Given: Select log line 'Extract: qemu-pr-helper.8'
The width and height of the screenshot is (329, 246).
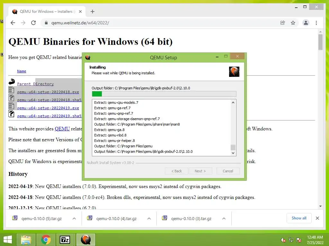Looking at the screenshot, I should click(x=114, y=141).
